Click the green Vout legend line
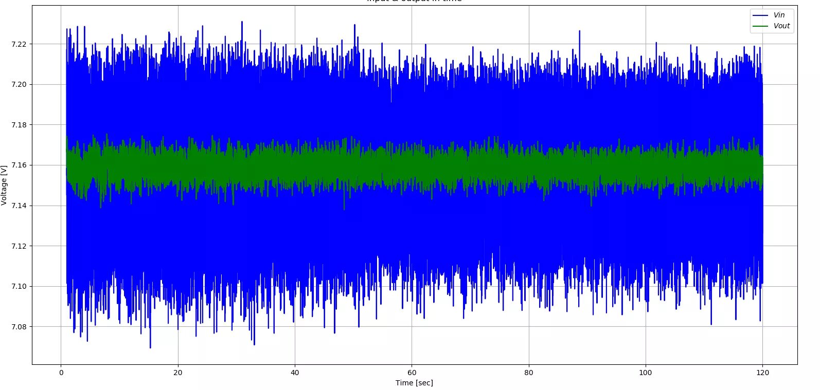820x390 pixels. point(760,26)
